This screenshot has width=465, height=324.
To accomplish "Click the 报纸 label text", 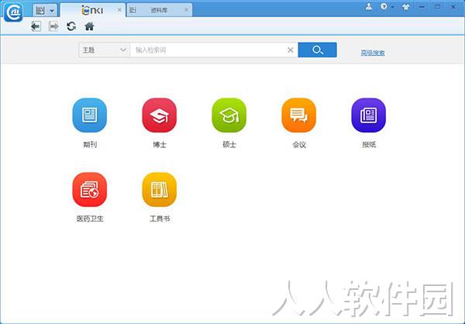I will pos(368,144).
